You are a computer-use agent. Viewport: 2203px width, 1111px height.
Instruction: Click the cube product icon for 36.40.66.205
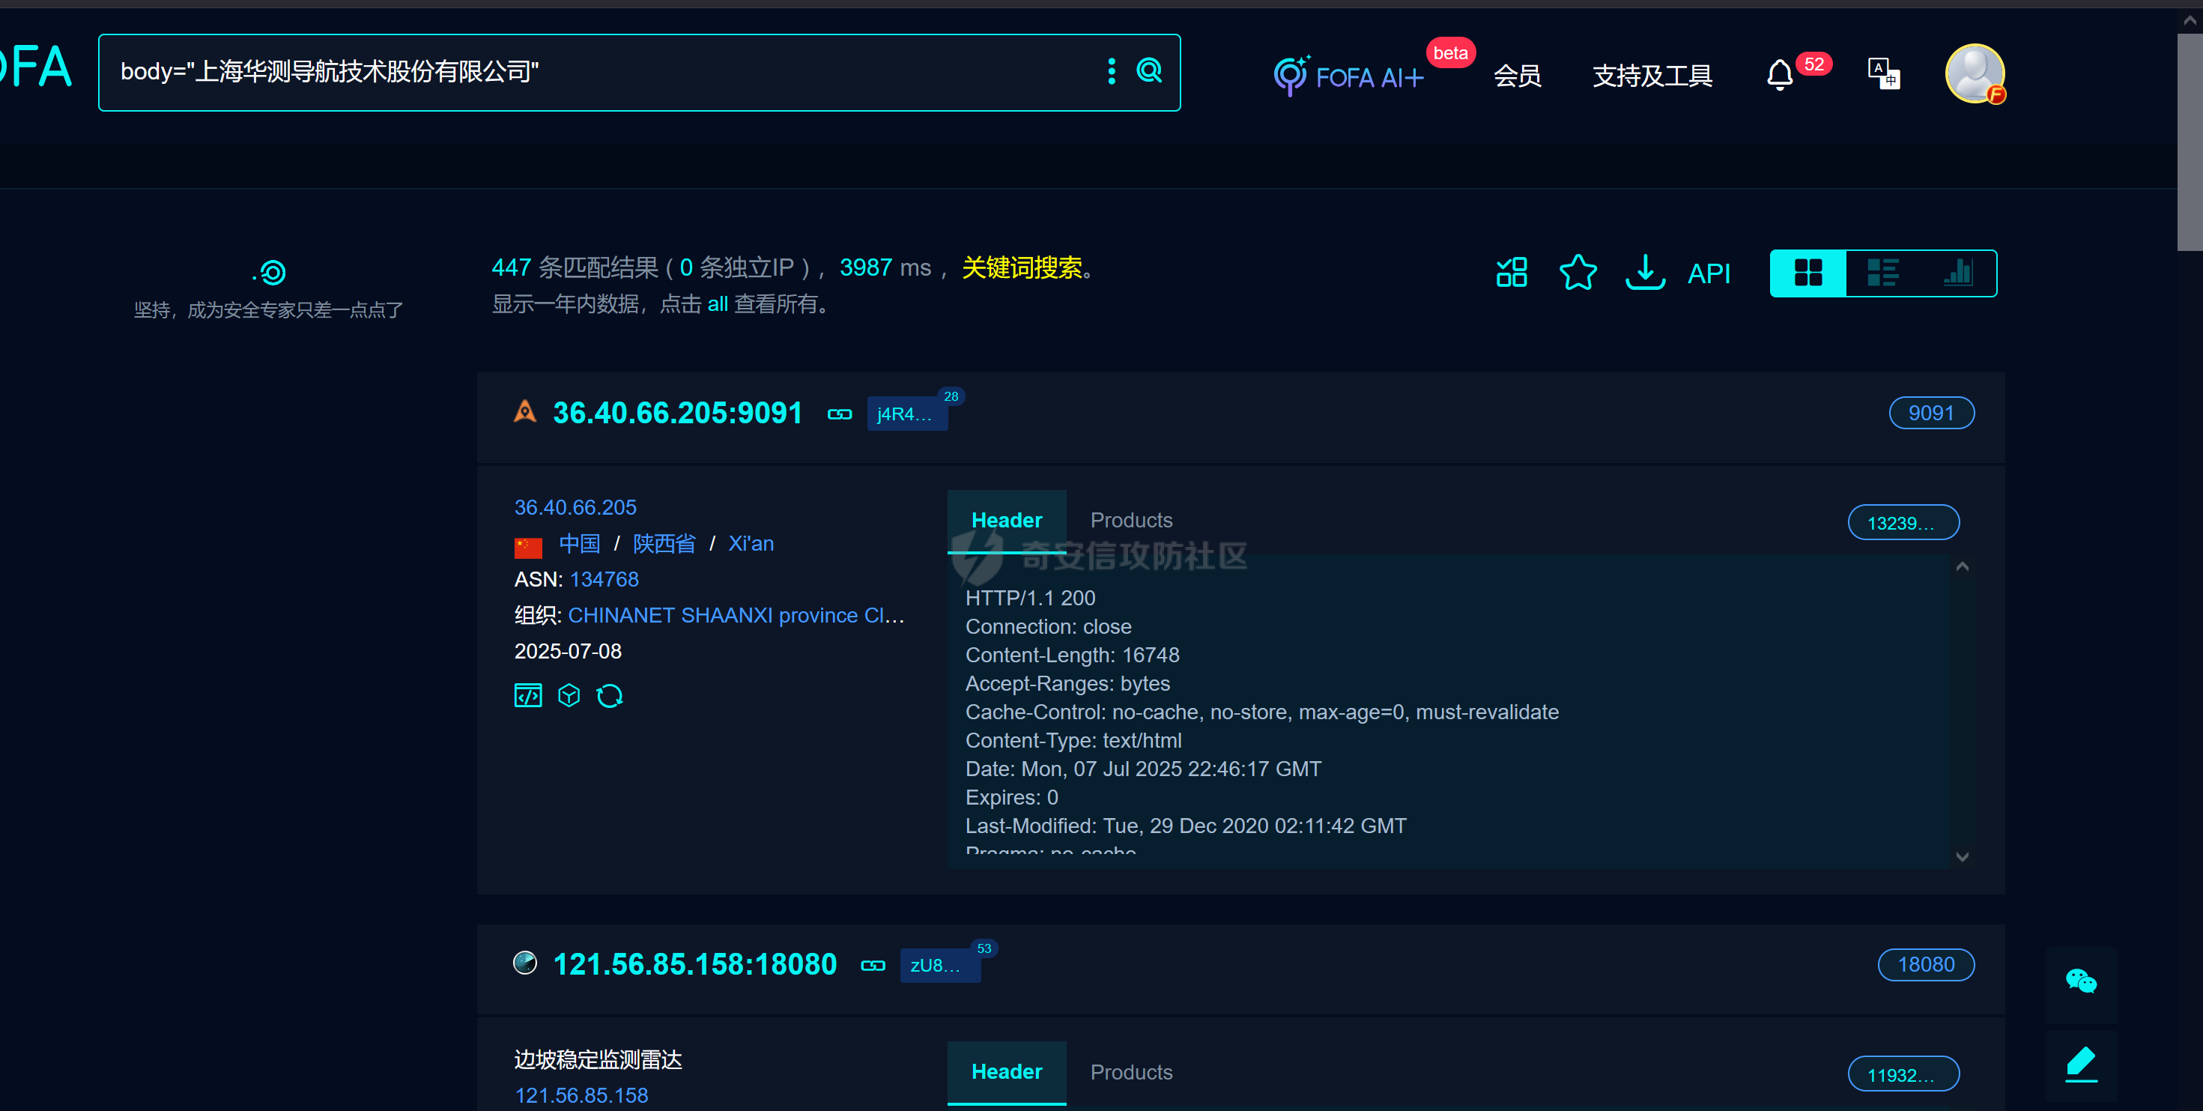point(569,695)
